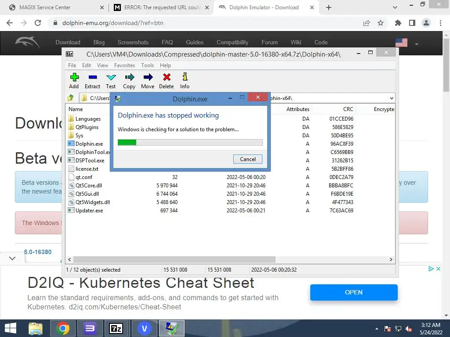Viewport: 450px width, 337px height.
Task: Show hidden system tray icons
Action: 377,329
